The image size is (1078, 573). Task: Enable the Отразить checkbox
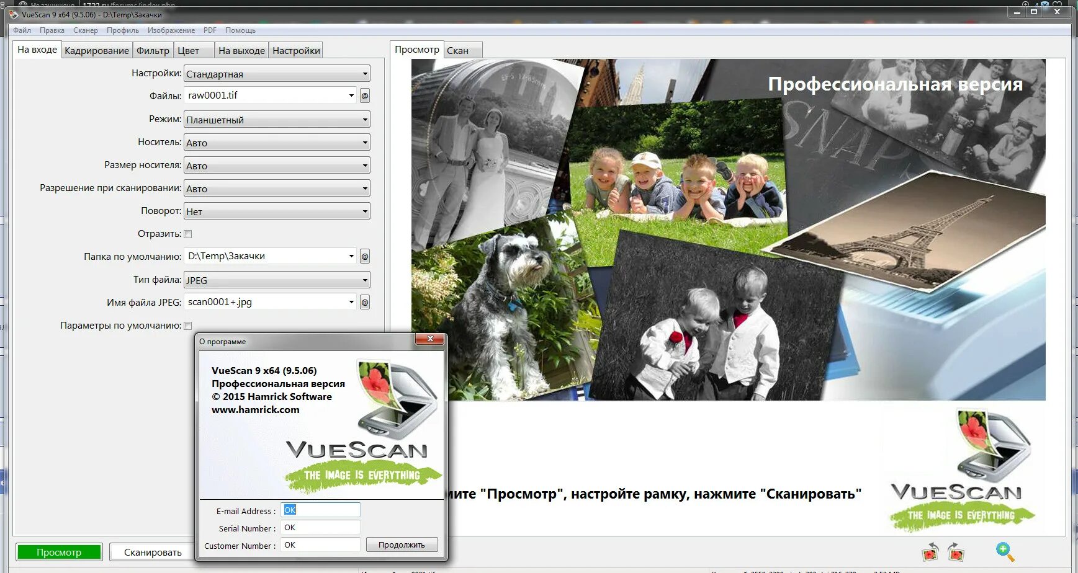click(187, 234)
